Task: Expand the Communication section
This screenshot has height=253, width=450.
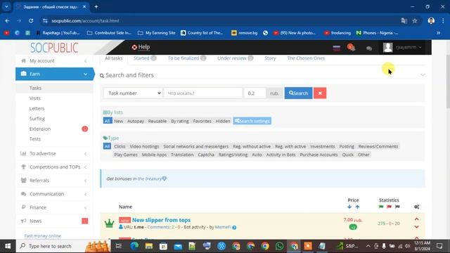Action: (x=55, y=194)
